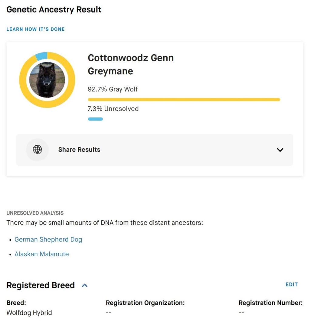Select the dog's profile photo

click(x=47, y=80)
